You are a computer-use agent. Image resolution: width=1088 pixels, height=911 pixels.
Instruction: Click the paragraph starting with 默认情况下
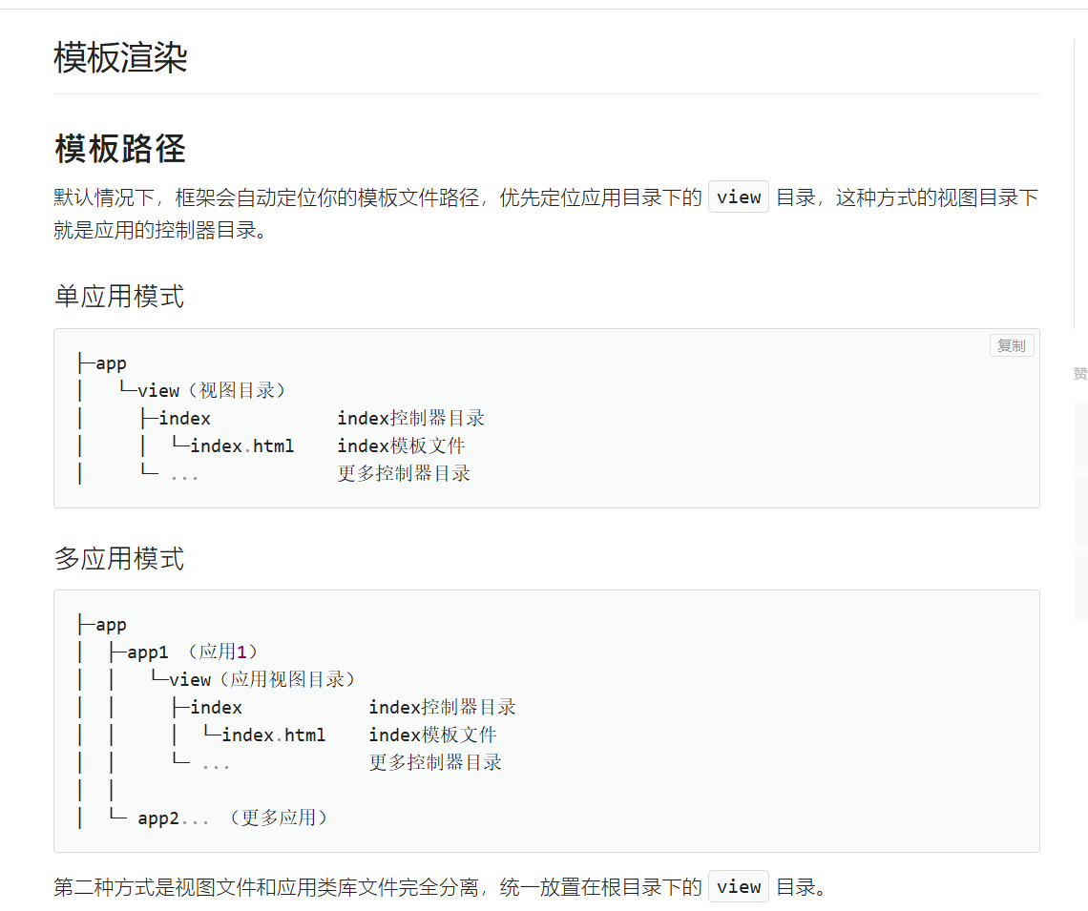pyautogui.click(x=546, y=214)
